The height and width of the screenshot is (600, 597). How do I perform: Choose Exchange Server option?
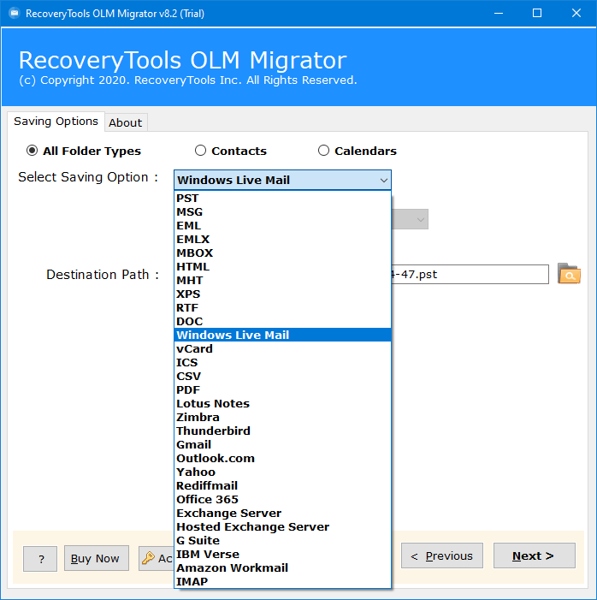[282, 514]
